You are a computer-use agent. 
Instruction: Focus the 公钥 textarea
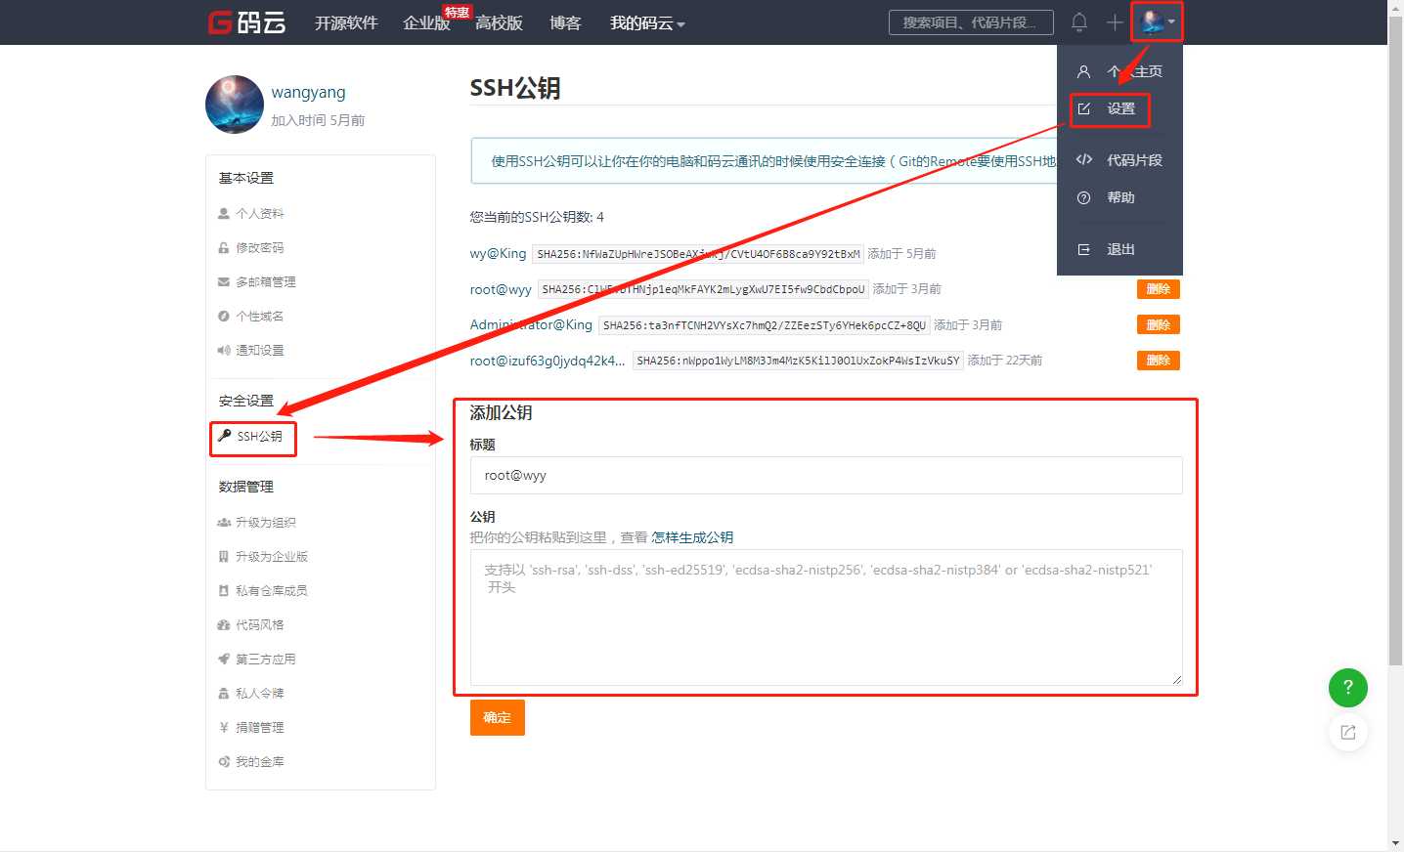tap(826, 618)
